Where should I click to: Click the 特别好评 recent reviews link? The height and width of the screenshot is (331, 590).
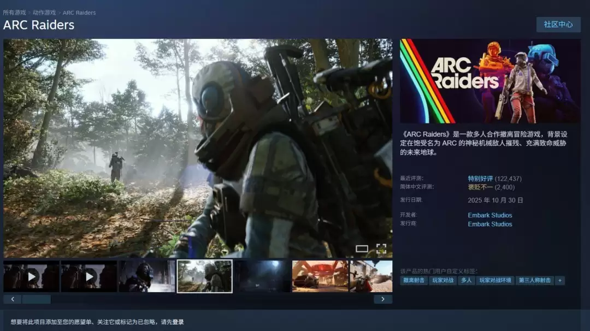(481, 178)
